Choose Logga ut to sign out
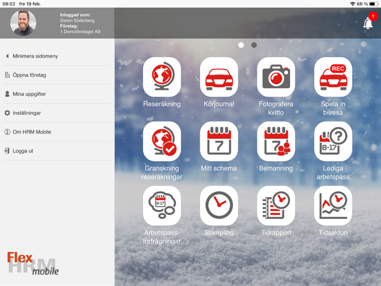 coord(57,151)
